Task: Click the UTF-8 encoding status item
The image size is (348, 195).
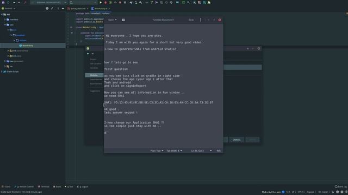Action: (x=301, y=192)
